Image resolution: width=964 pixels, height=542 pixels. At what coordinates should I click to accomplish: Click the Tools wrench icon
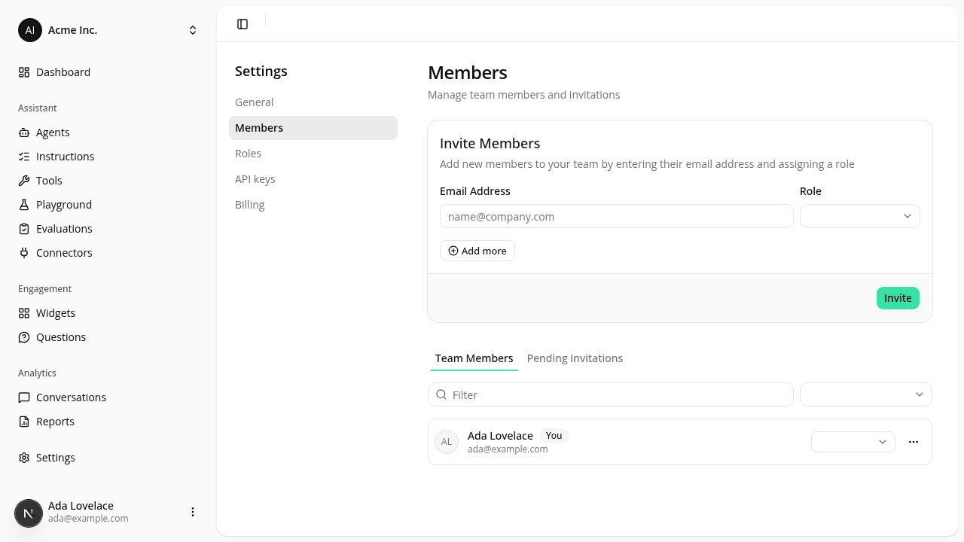point(24,181)
